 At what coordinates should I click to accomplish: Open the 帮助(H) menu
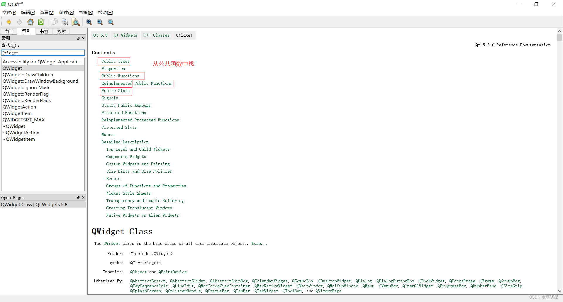pyautogui.click(x=106, y=13)
